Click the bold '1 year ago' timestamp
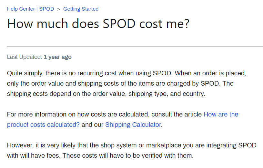The image size is (263, 168). click(58, 57)
